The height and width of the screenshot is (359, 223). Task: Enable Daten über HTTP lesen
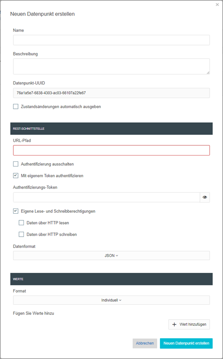pyautogui.click(x=21, y=223)
